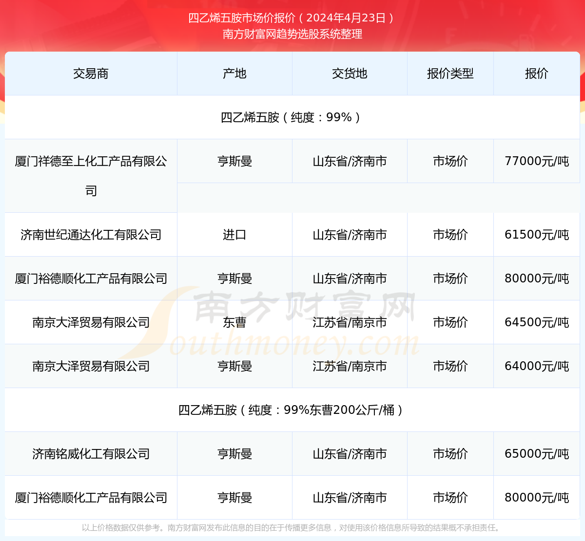The image size is (585, 541).
Task: Click the price 77000元/吨
Action: pyautogui.click(x=537, y=161)
